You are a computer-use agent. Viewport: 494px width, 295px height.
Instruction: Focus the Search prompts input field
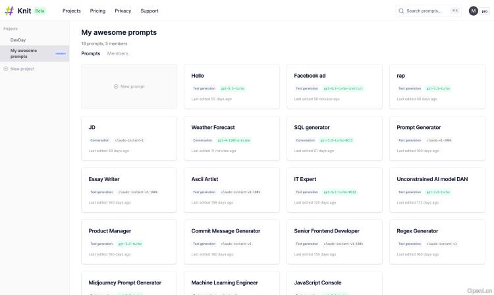428,11
